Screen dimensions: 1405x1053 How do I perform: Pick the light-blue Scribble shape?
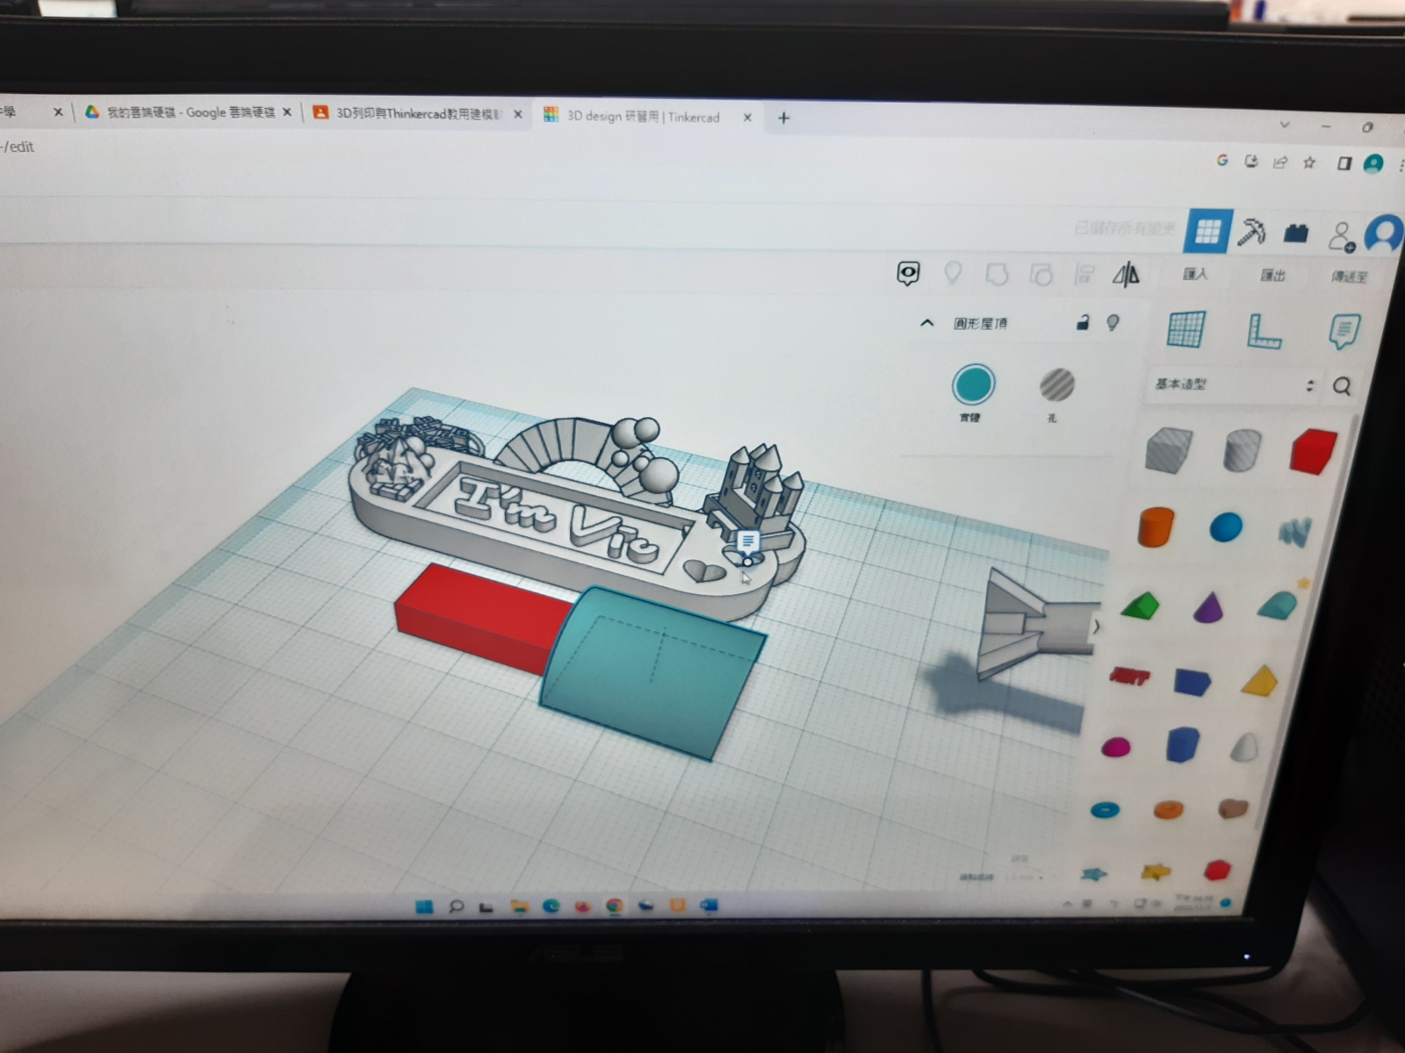pos(1294,530)
